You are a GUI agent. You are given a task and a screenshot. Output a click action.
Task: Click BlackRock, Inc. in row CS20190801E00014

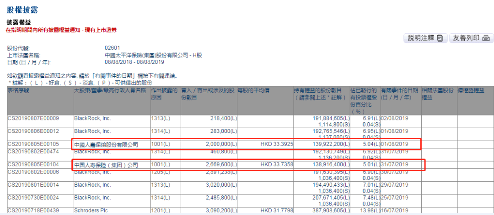pyautogui.click(x=92, y=184)
